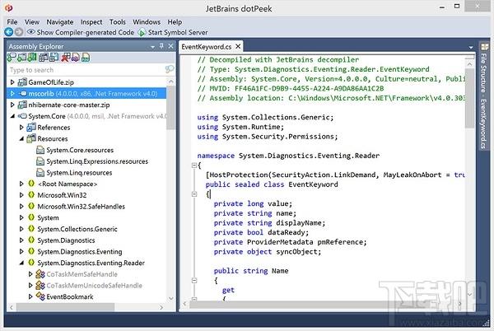This screenshot has height=331, width=494.
Task: Click the Generate PDB file icon
Action: click(86, 58)
